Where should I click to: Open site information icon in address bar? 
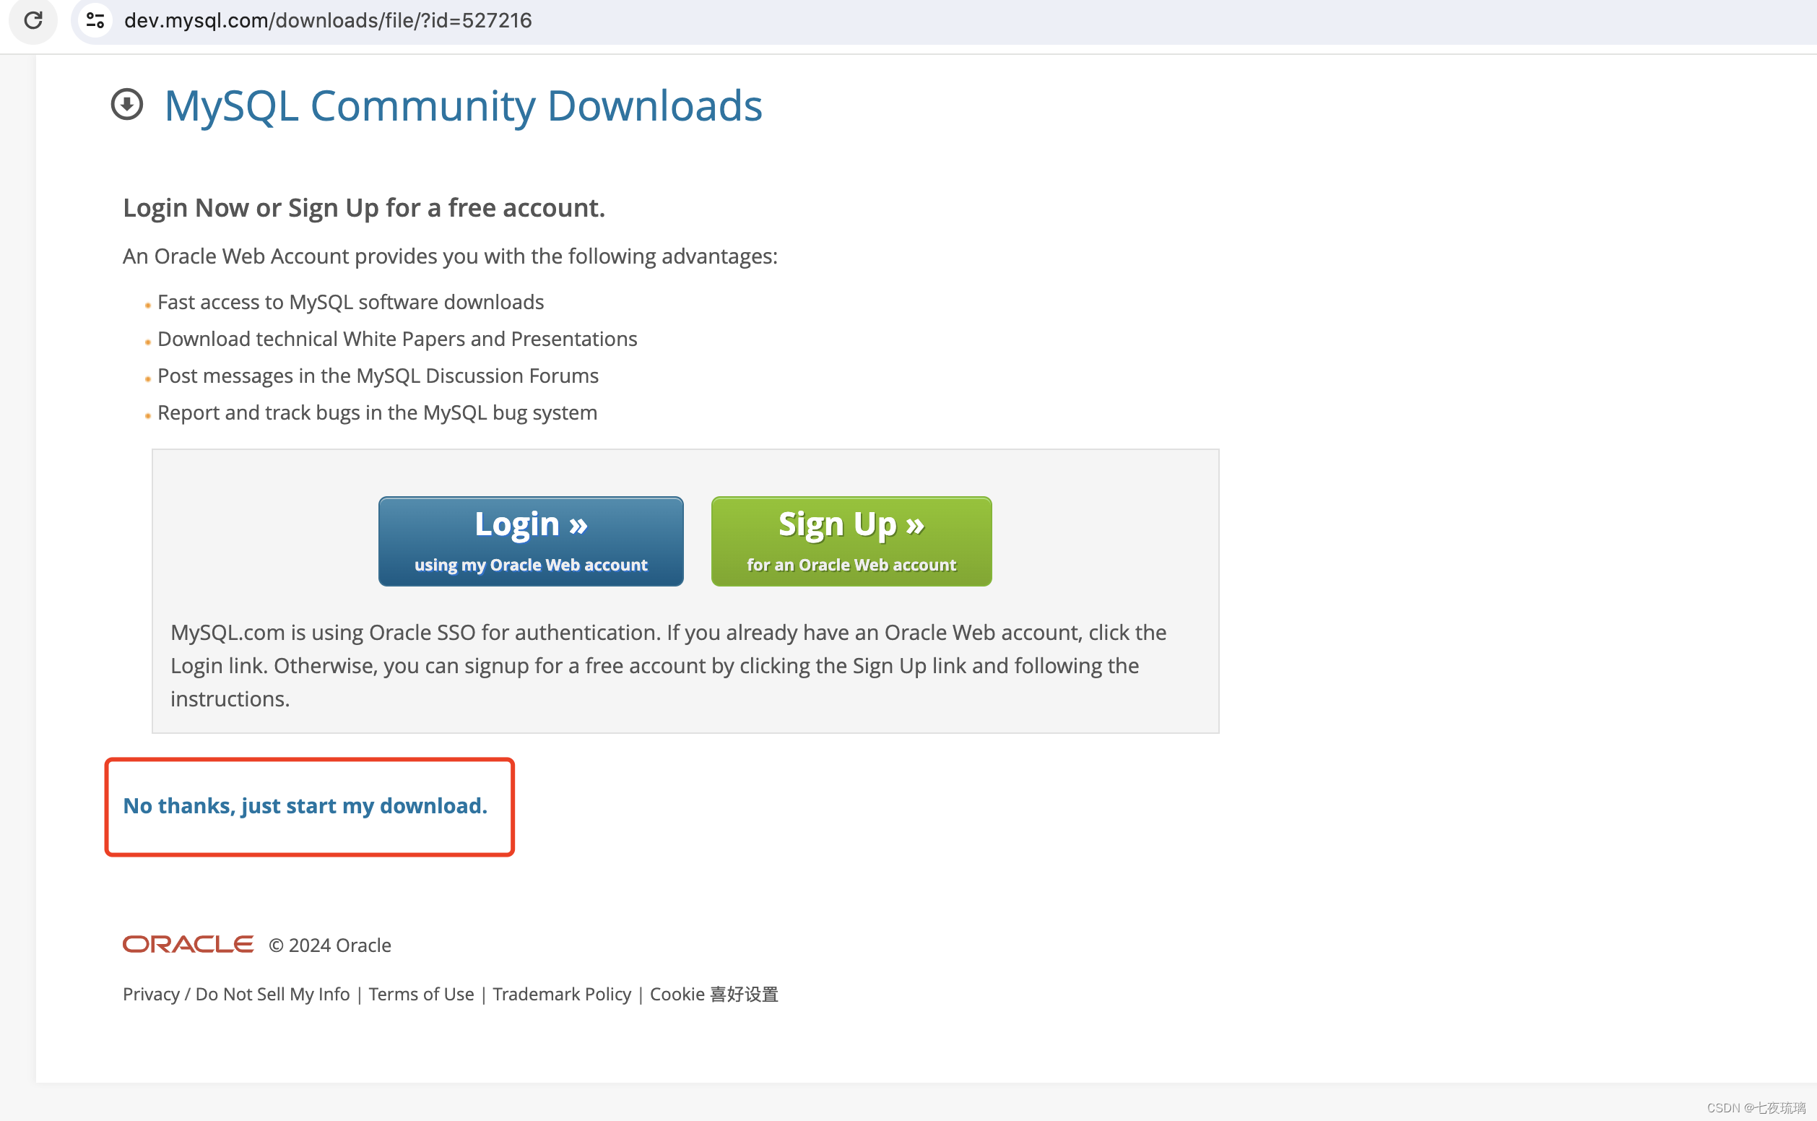(95, 20)
